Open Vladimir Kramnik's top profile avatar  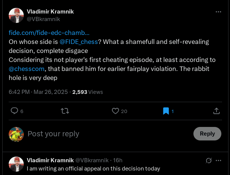16,15
